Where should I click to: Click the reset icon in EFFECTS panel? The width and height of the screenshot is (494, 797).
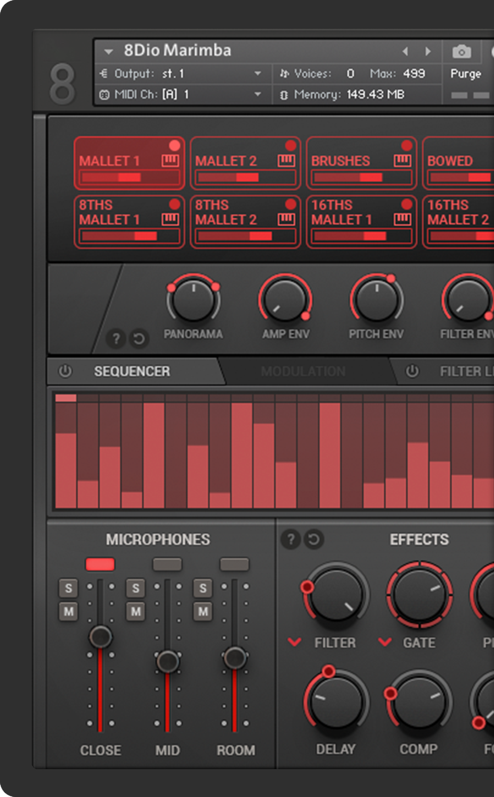coord(314,539)
